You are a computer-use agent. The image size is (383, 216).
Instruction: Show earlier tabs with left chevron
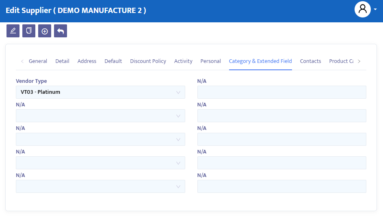(22, 61)
